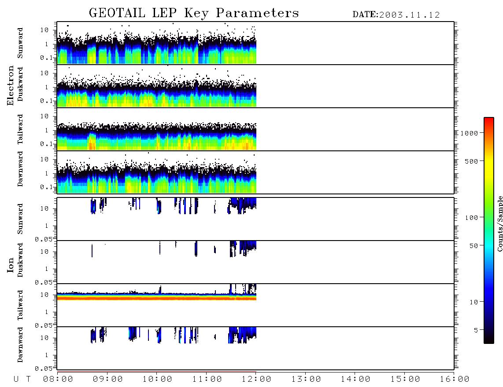Select the Ion 'Sunward' panel label
This screenshot has height=387, width=503.
click(x=20, y=219)
